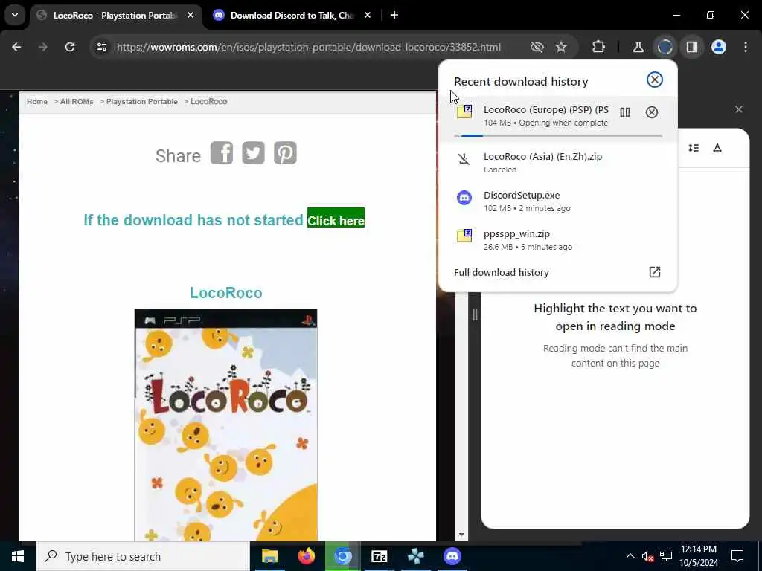The height and width of the screenshot is (571, 762).
Task: Open the Chrome profile avatar
Action: 719,47
